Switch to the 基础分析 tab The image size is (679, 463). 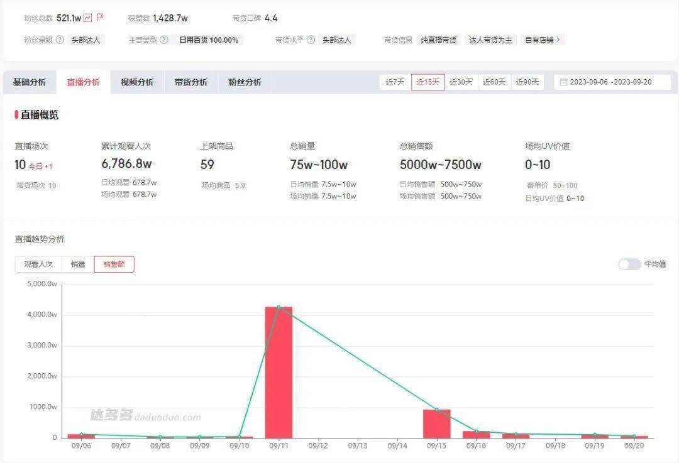[30, 82]
